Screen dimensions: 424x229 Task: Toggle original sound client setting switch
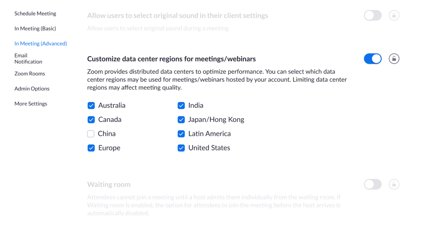(373, 16)
